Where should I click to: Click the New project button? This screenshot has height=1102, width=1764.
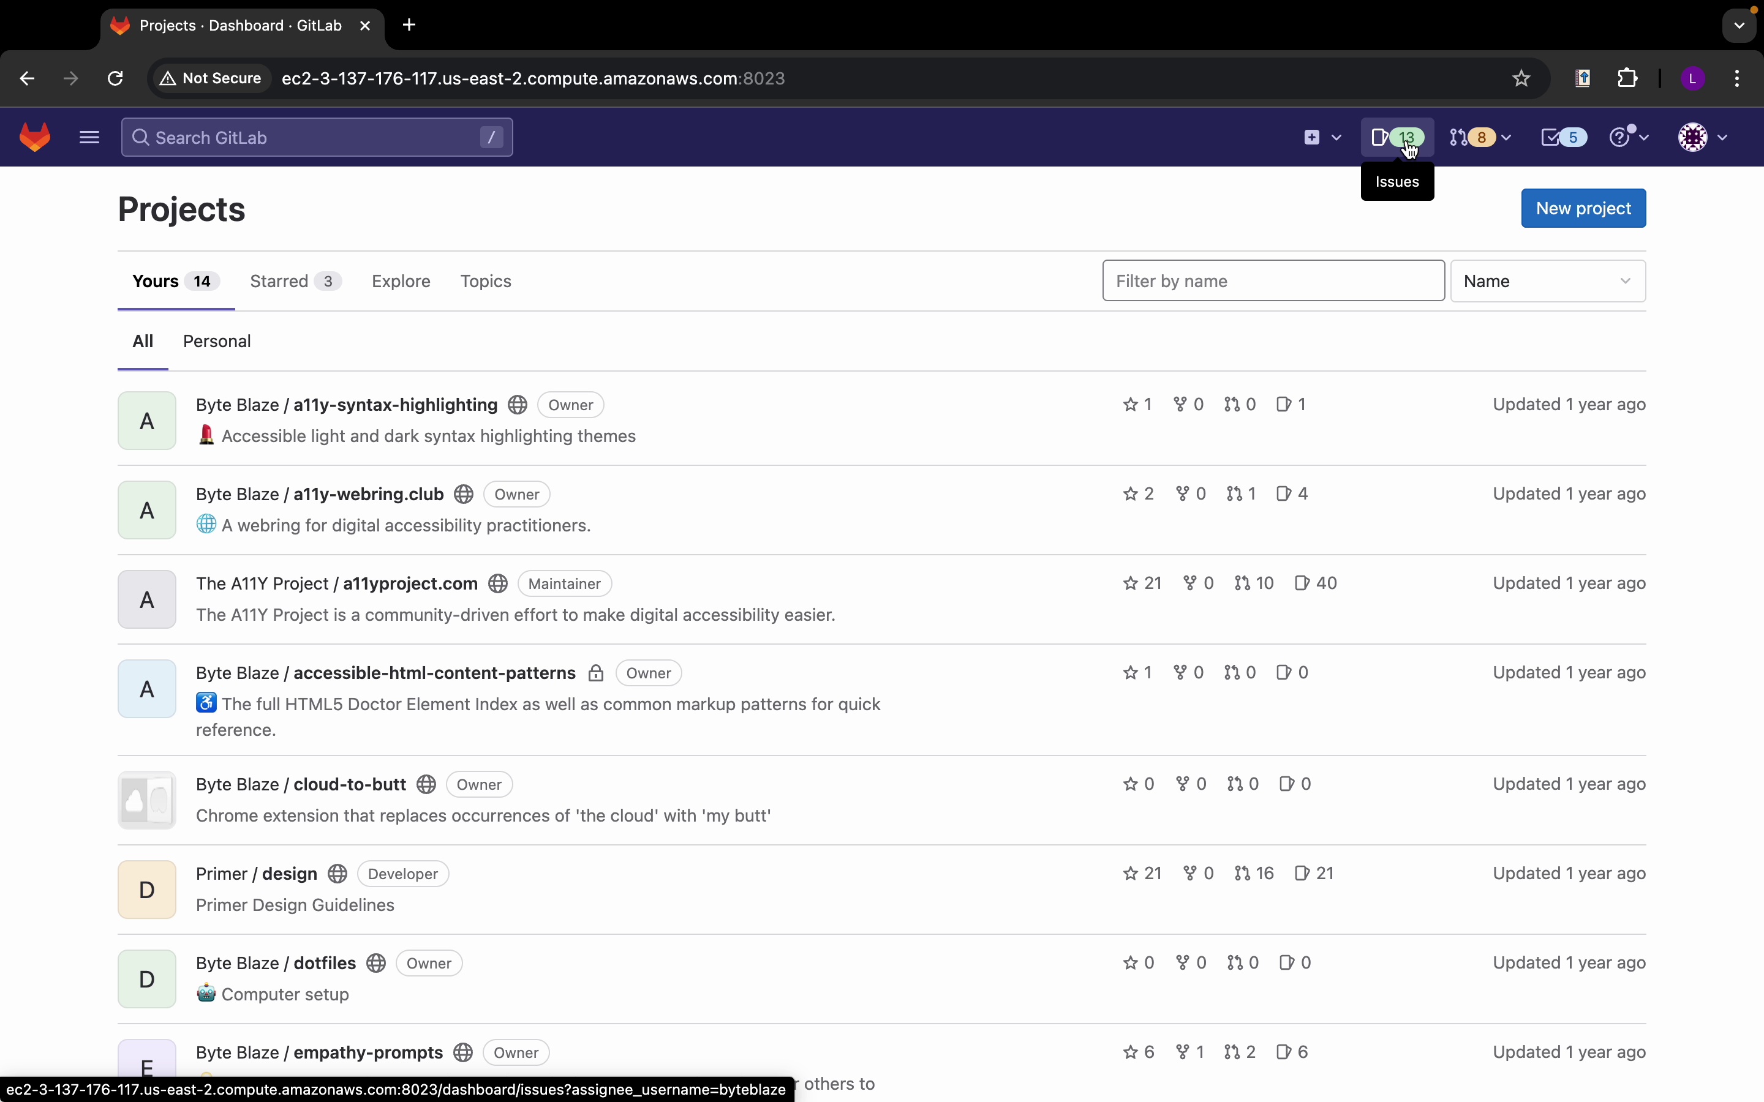click(x=1583, y=208)
